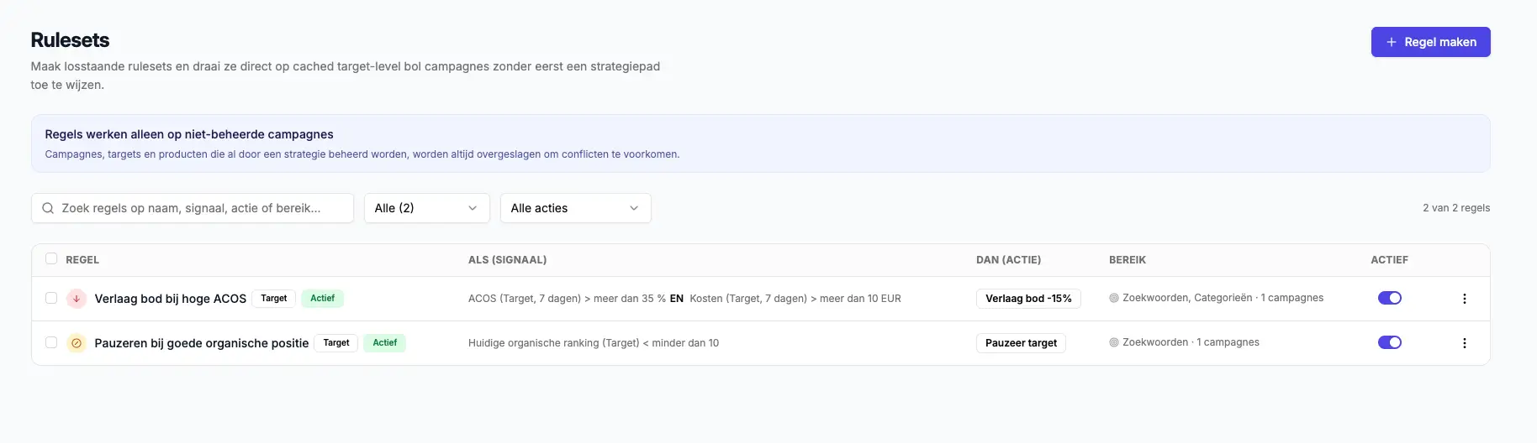Click the red down-arrow icon for Verlaag bod rule
The image size is (1537, 443).
click(x=77, y=298)
